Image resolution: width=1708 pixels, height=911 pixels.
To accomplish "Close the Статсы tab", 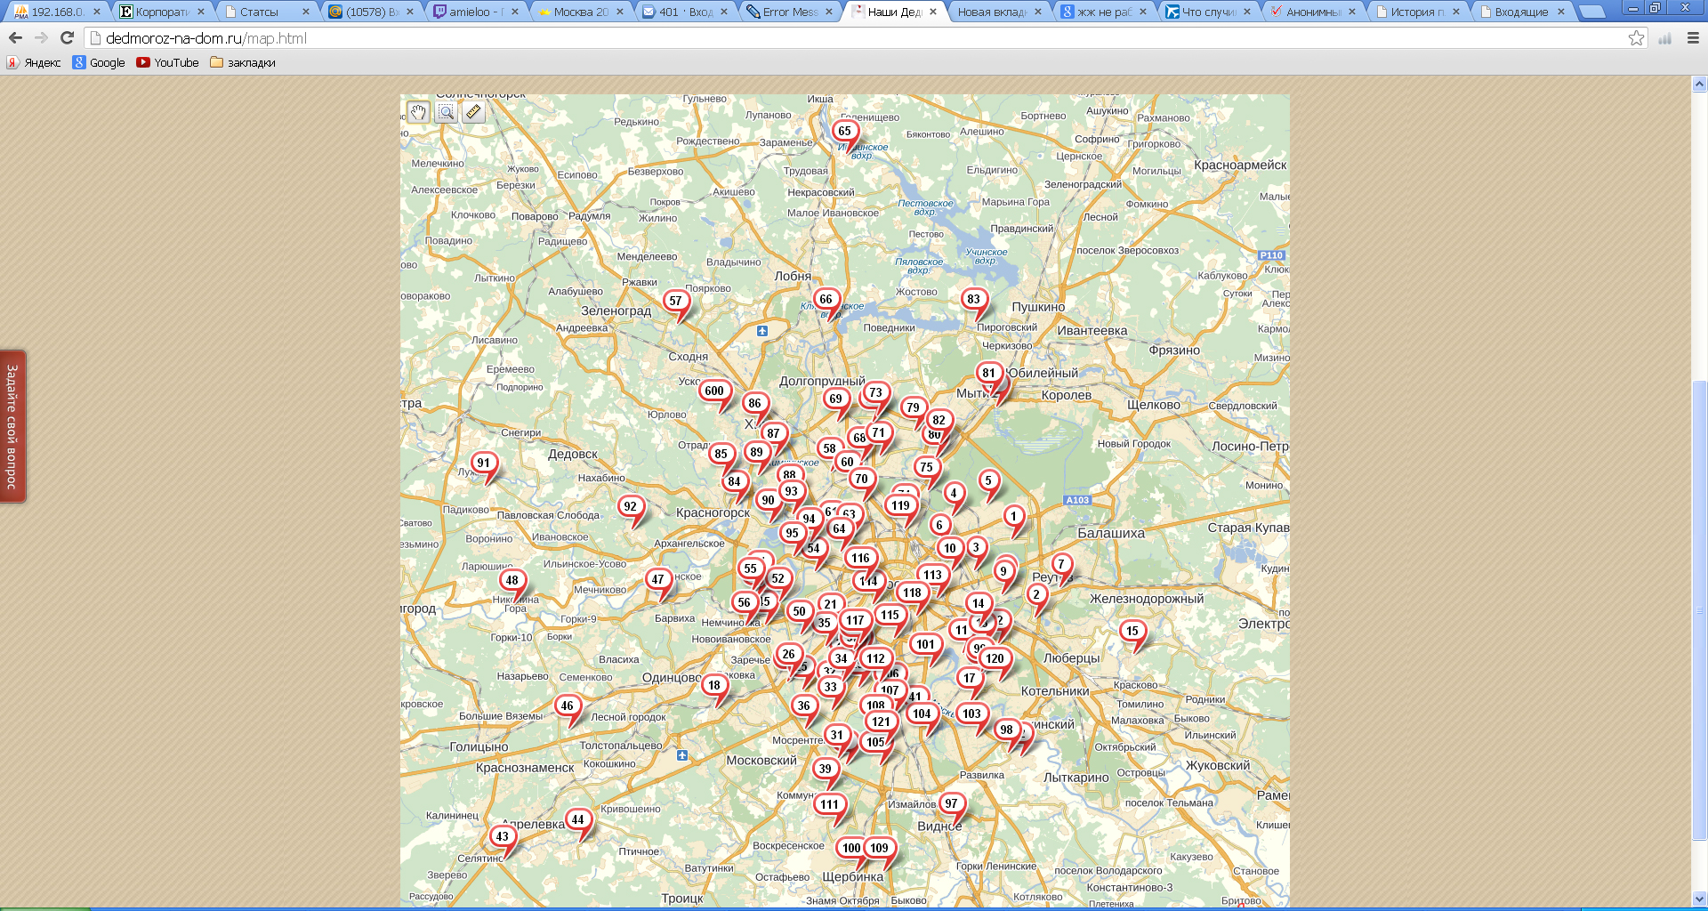I will pos(306,12).
